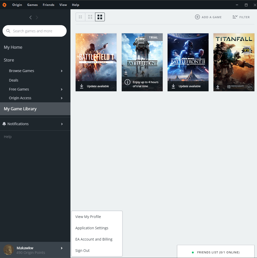Click the Origin logo icon

pos(4,5)
